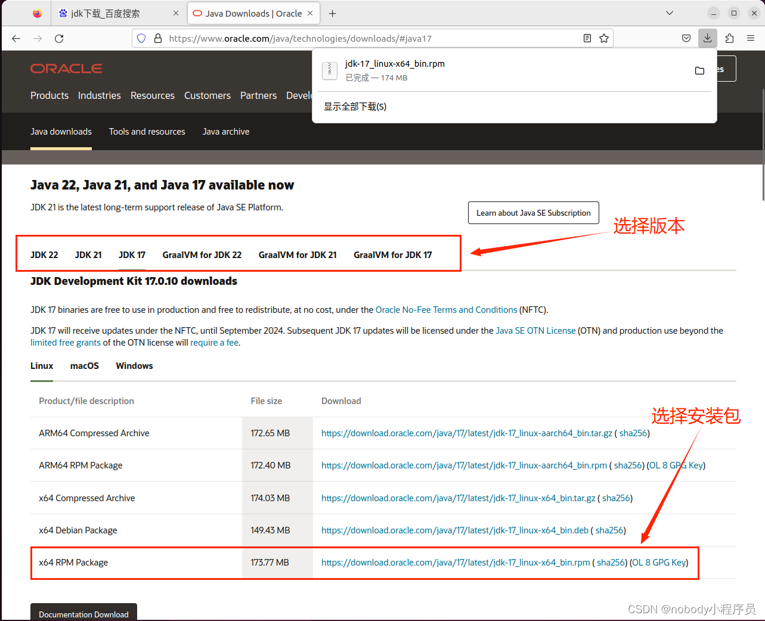Open the Products menu

point(49,95)
